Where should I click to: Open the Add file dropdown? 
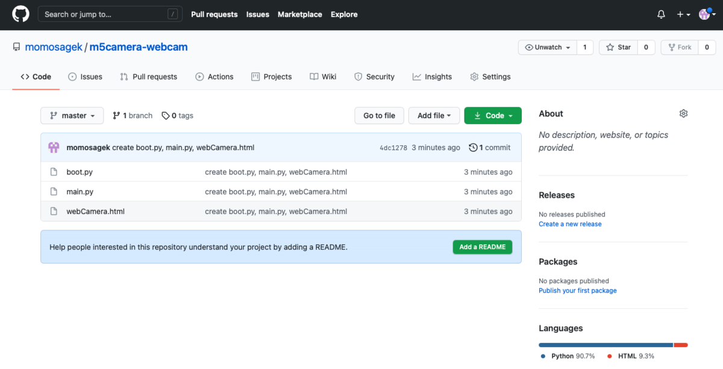pyautogui.click(x=434, y=116)
